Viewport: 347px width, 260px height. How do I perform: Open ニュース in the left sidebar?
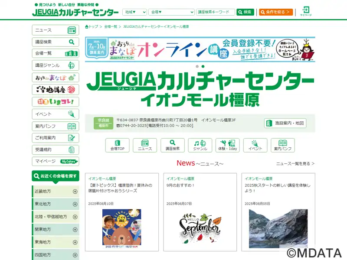56,30
